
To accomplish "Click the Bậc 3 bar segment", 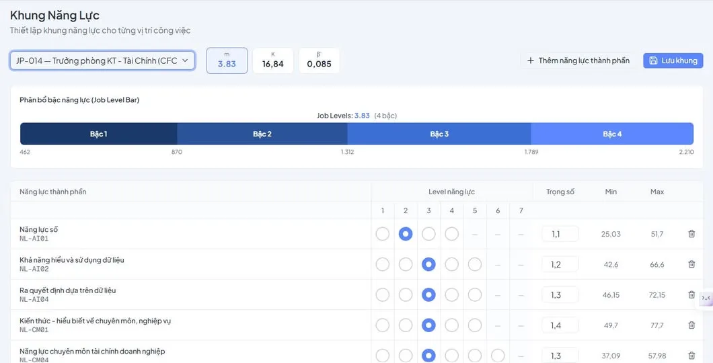I will point(439,134).
